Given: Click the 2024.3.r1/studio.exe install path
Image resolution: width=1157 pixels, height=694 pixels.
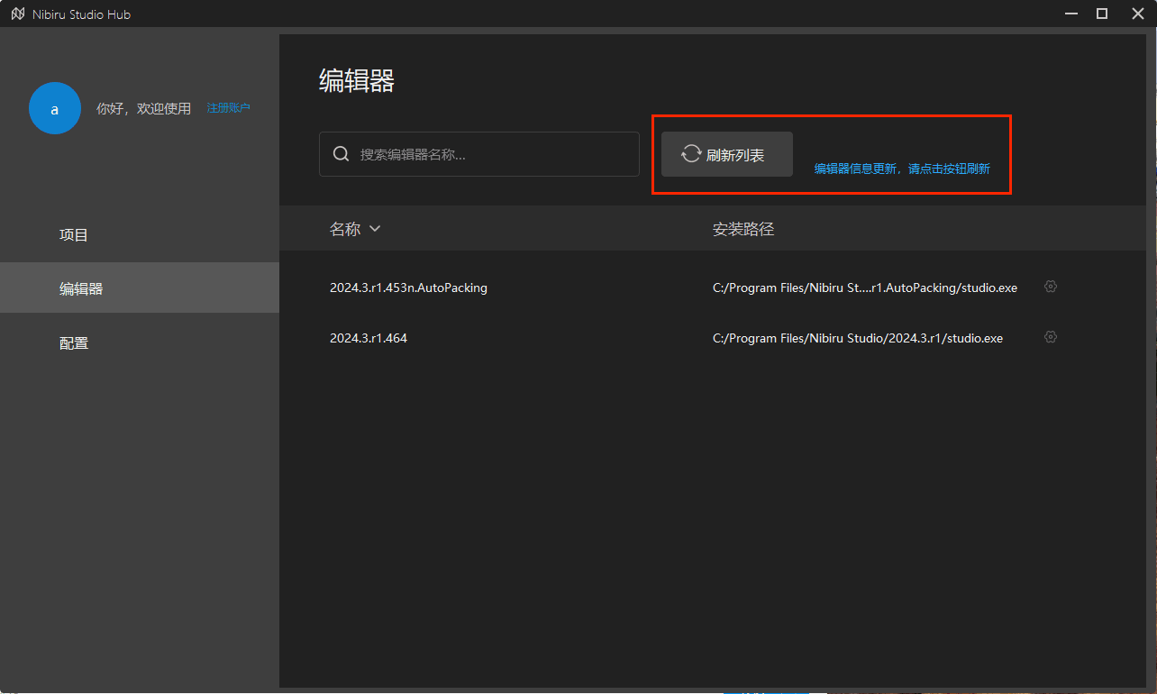Looking at the screenshot, I should [857, 338].
